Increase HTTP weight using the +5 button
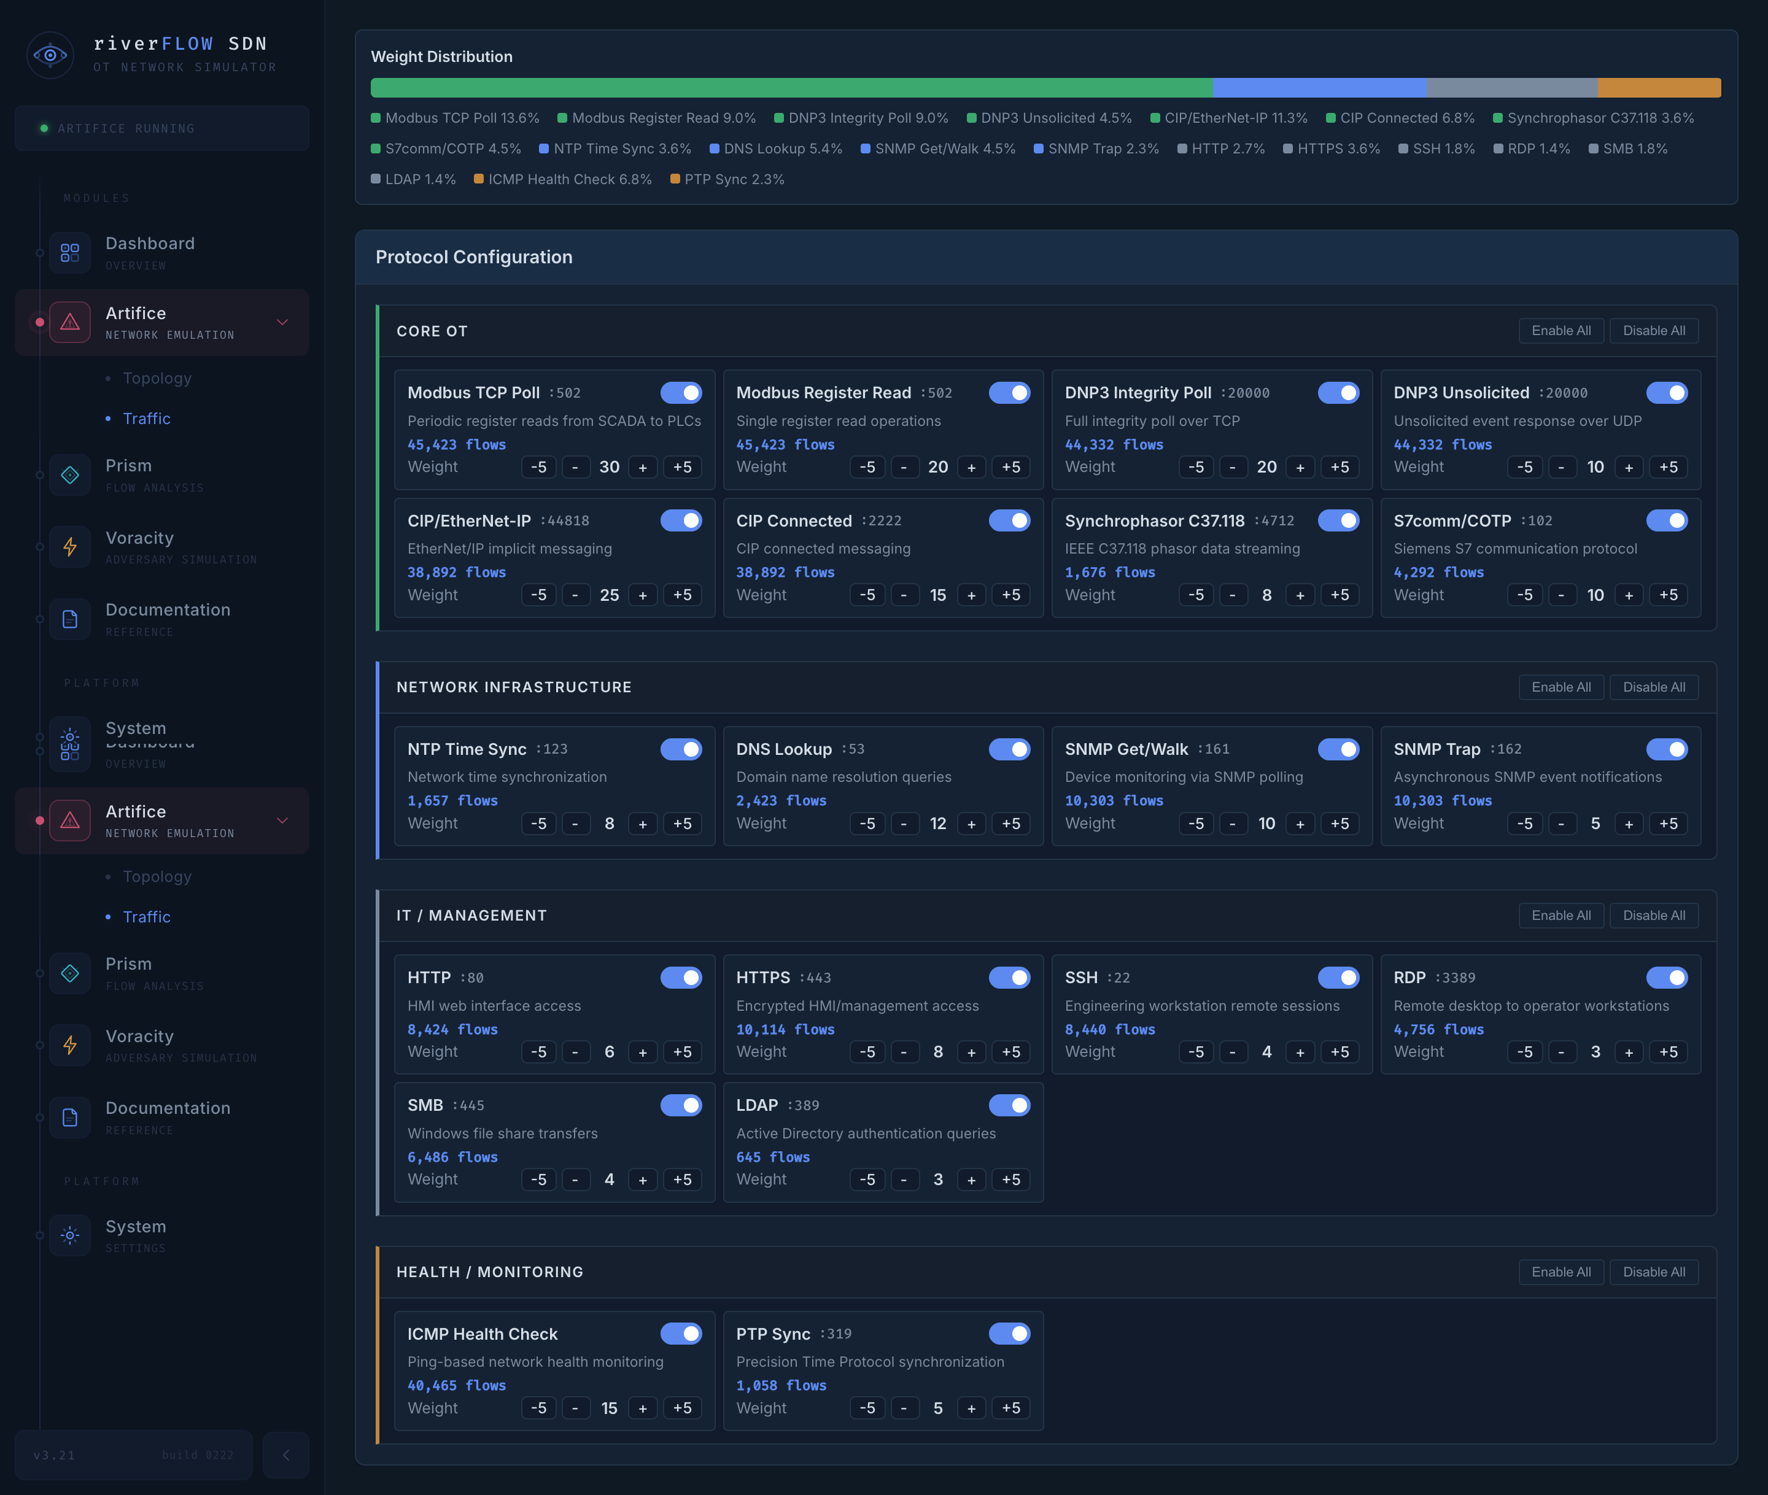 682,1052
